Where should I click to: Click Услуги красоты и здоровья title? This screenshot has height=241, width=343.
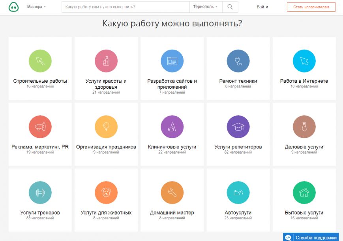[106, 84]
